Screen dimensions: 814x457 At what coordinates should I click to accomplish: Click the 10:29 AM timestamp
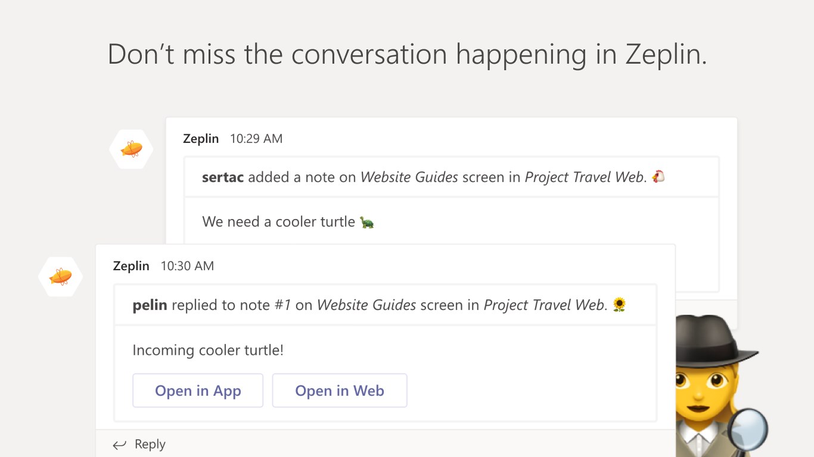click(x=256, y=139)
